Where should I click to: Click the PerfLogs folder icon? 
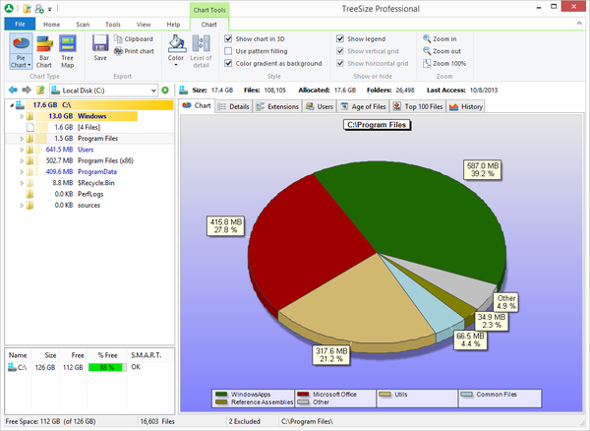click(30, 194)
